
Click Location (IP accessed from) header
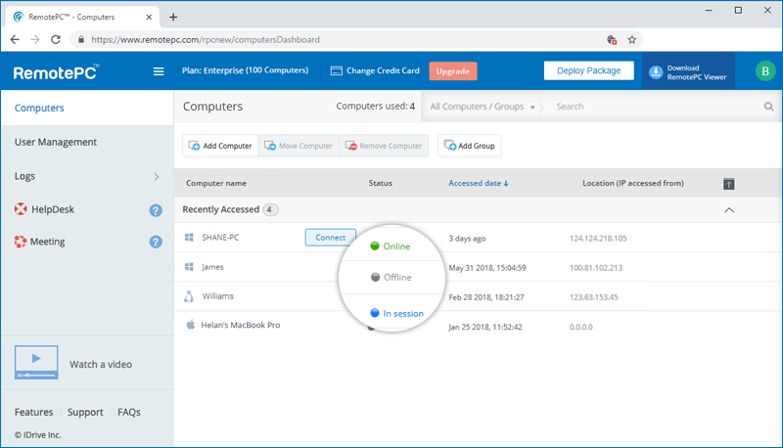[x=633, y=183]
